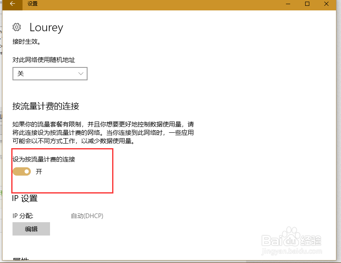
Task: Click the Lourey network name heading
Action: [46, 27]
